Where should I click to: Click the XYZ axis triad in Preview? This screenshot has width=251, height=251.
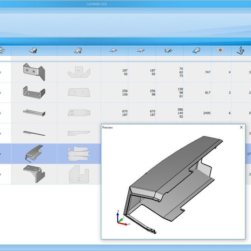pos(123,218)
